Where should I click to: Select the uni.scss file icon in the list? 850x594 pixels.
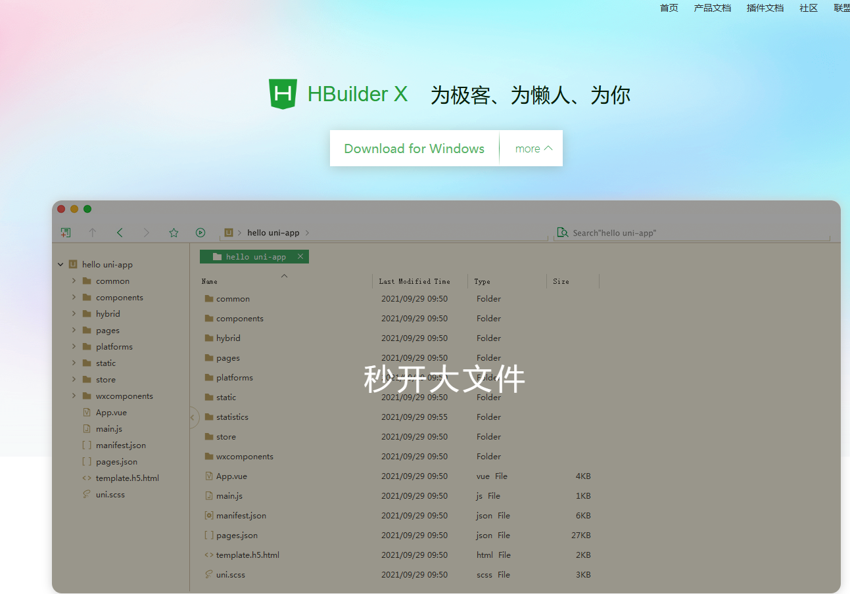208,574
